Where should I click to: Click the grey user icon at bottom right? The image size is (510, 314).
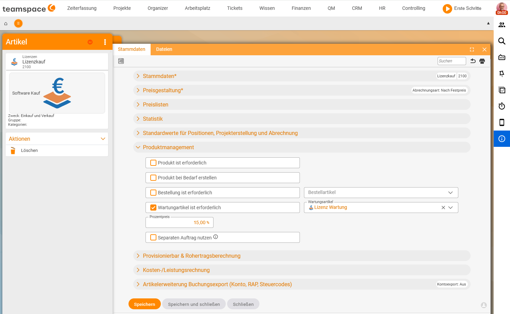coord(484,305)
